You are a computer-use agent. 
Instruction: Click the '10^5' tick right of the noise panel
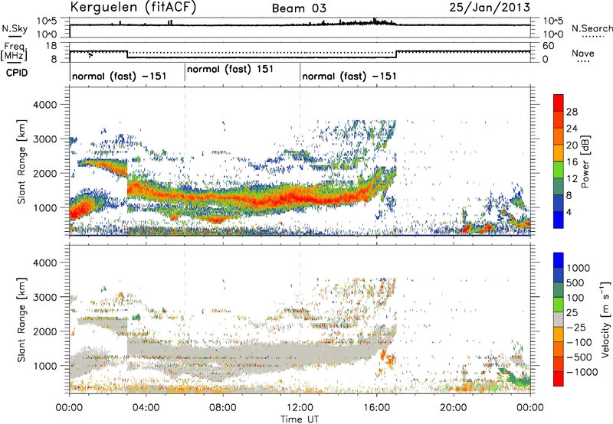pyautogui.click(x=553, y=21)
